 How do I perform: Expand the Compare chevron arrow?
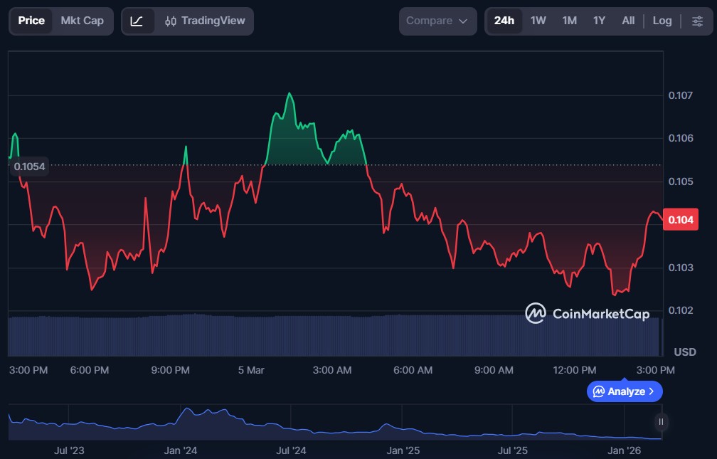463,21
